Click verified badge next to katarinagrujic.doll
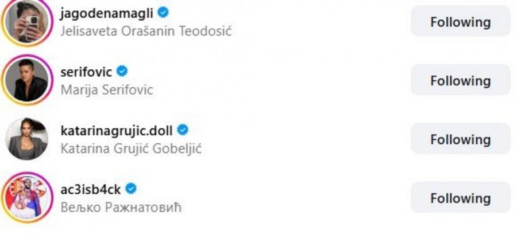Screen dimensions: 517x235 (x=182, y=130)
